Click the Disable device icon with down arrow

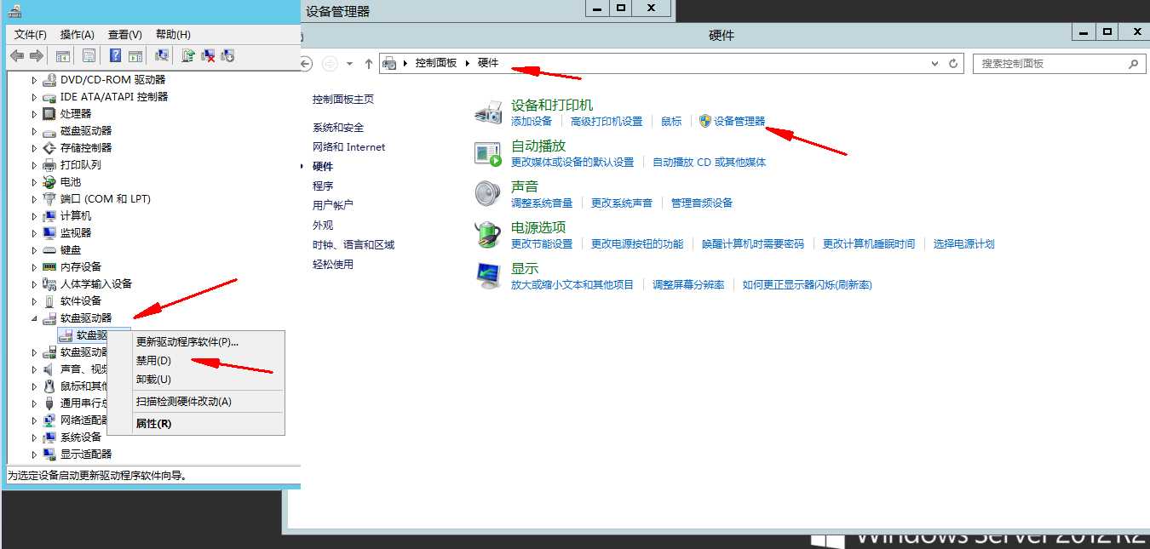[227, 55]
